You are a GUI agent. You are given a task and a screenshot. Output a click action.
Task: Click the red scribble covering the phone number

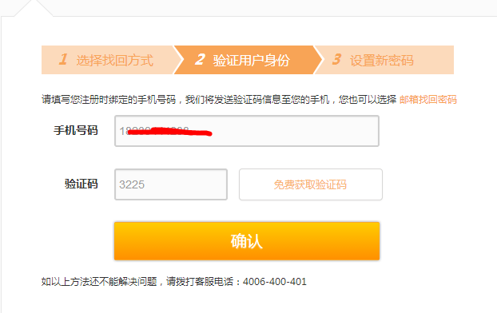(x=169, y=132)
